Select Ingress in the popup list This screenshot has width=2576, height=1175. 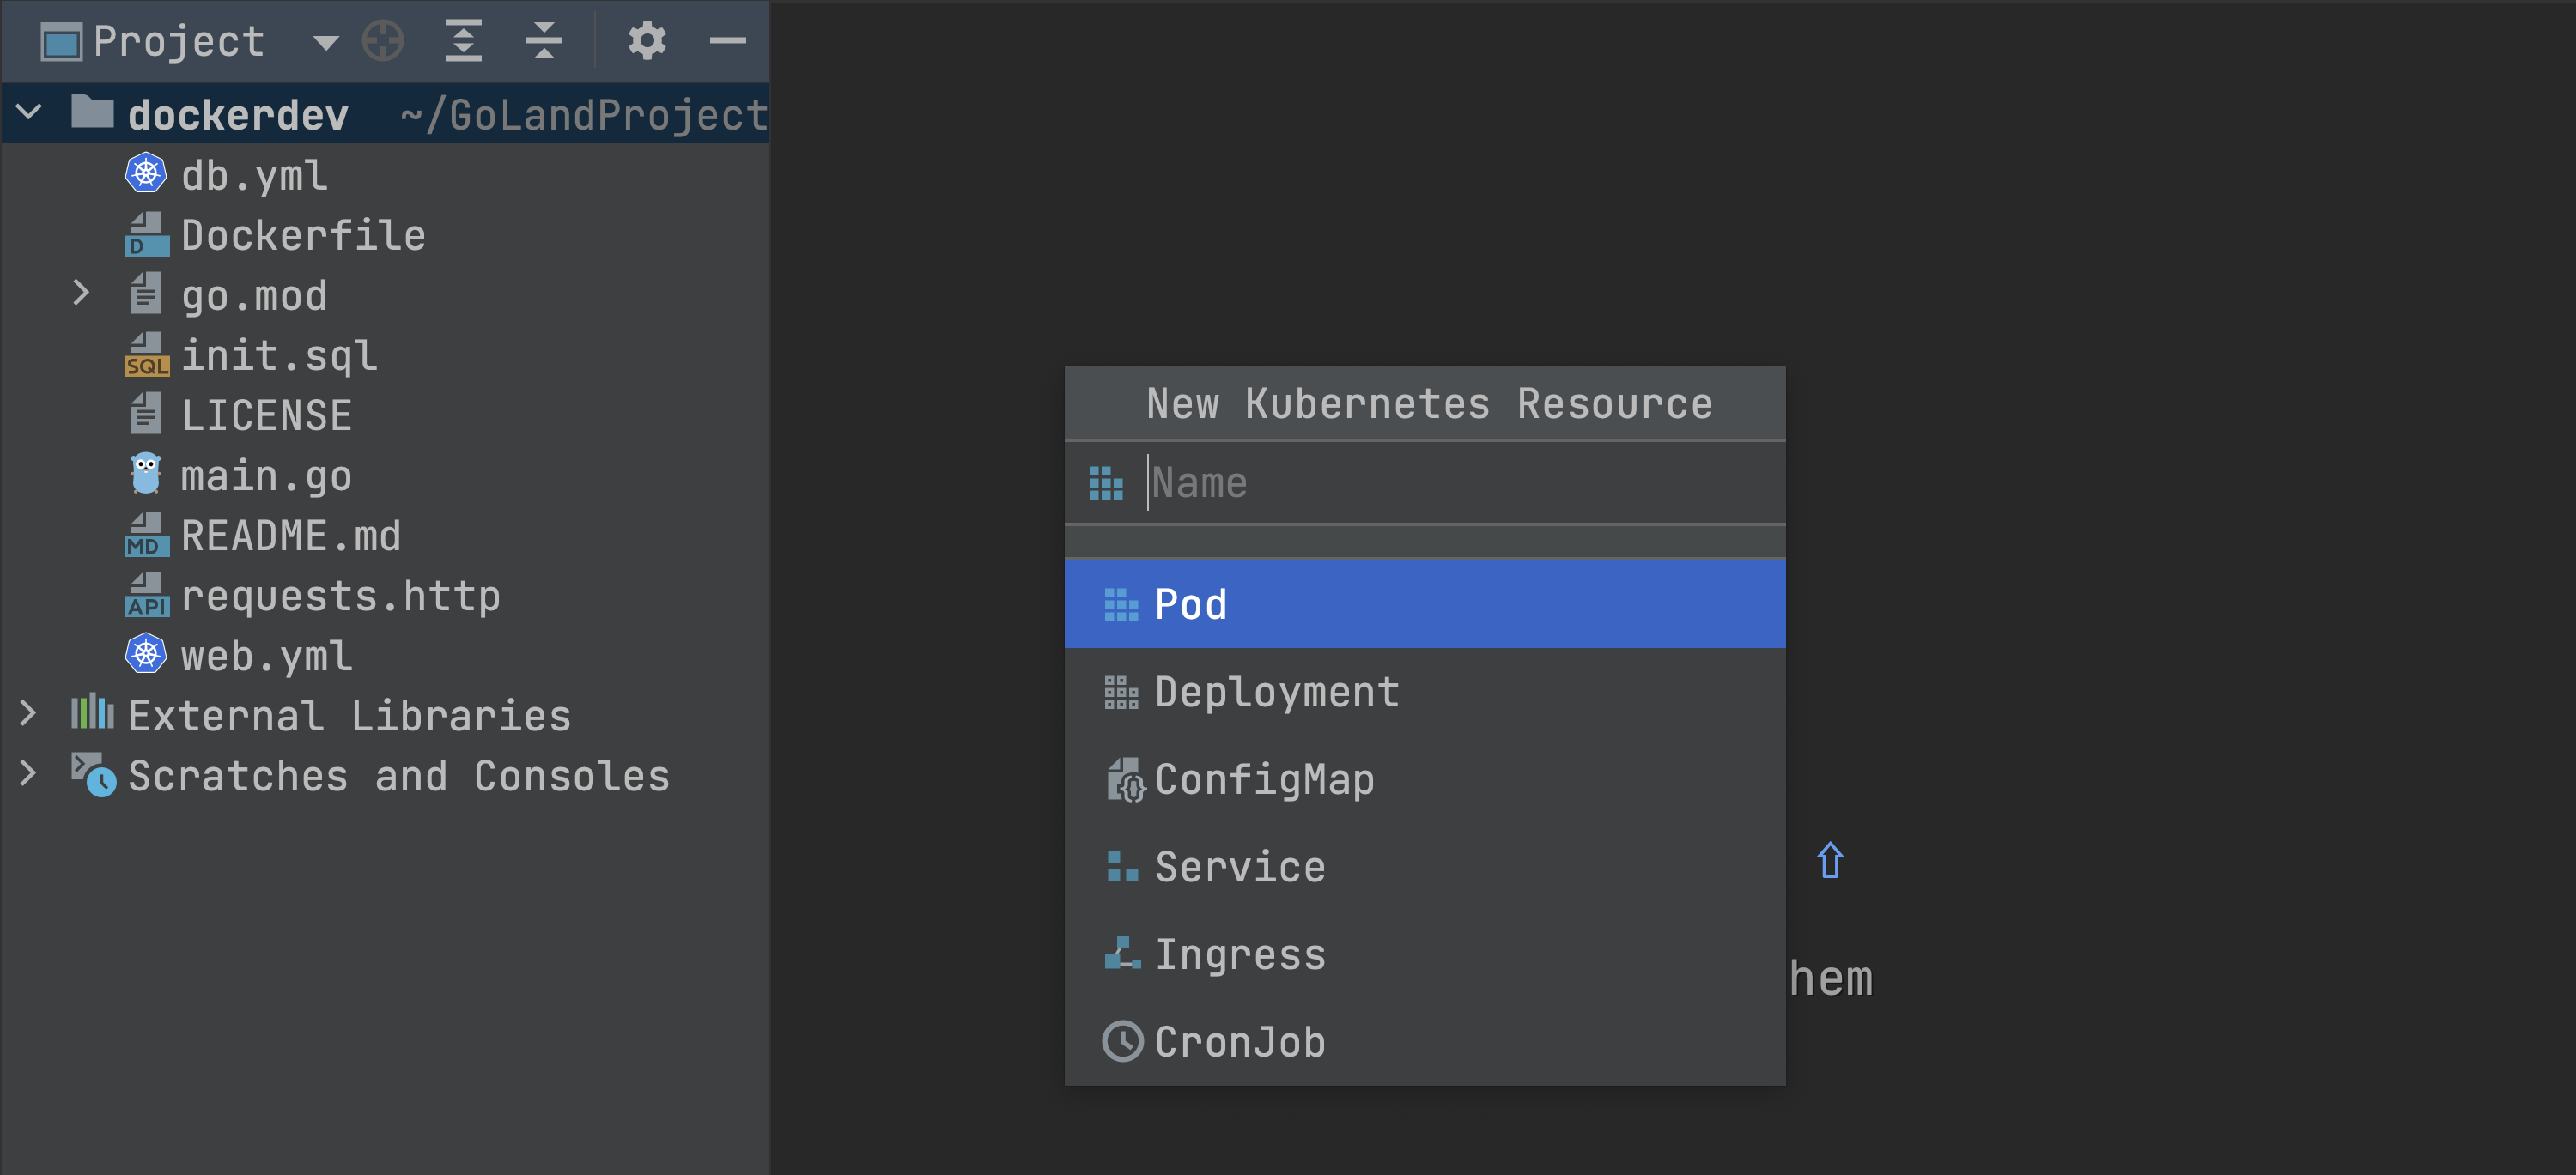pyautogui.click(x=1240, y=954)
